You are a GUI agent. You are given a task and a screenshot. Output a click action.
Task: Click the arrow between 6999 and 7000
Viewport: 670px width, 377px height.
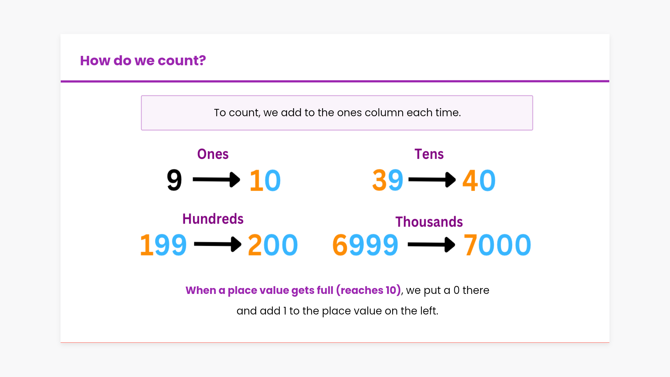coord(431,245)
